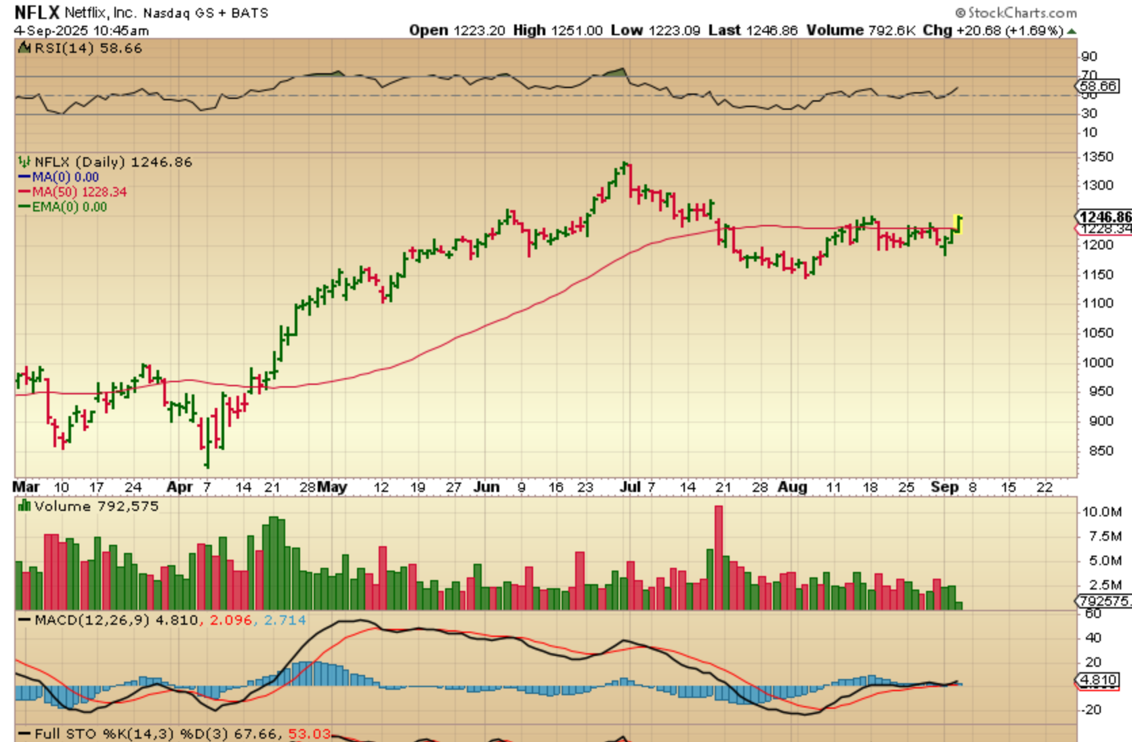Click the 850 price axis label

coord(1102,451)
